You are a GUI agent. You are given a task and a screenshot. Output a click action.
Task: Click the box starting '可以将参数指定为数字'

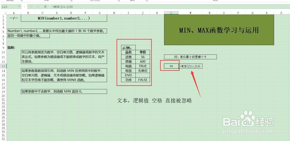[64, 57]
